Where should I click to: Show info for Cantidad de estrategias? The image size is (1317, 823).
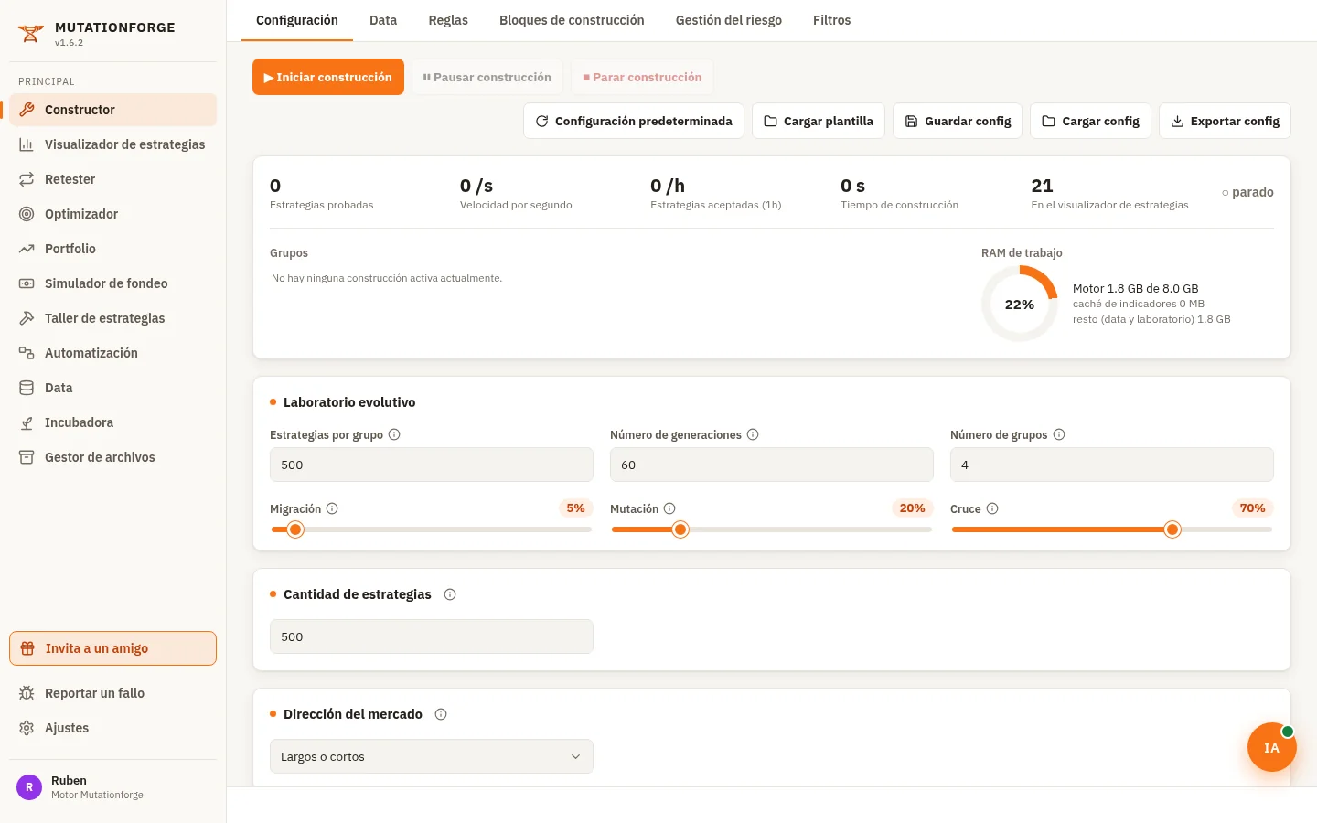[x=450, y=594]
